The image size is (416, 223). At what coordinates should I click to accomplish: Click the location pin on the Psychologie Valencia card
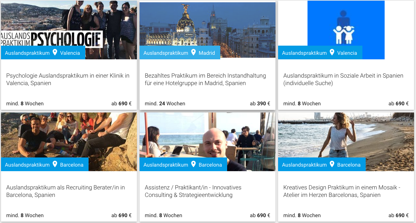pyautogui.click(x=55, y=52)
